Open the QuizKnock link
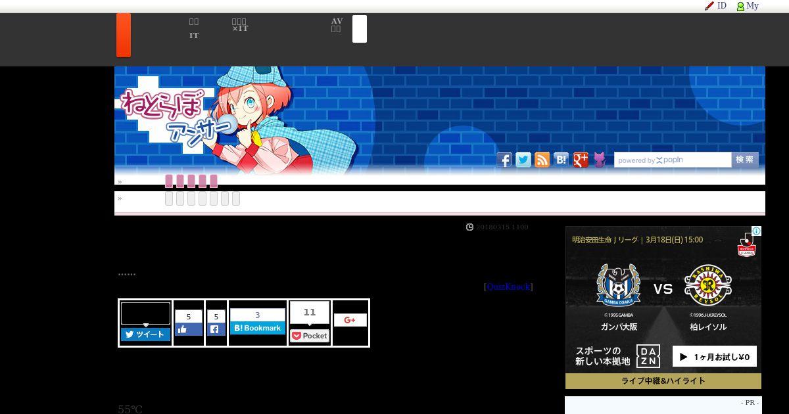 point(508,287)
